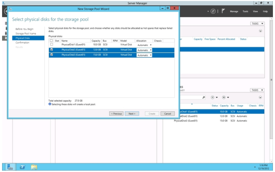The image size is (275, 172).
Task: Click the filter box in physical disks panel
Action: tap(191, 97)
